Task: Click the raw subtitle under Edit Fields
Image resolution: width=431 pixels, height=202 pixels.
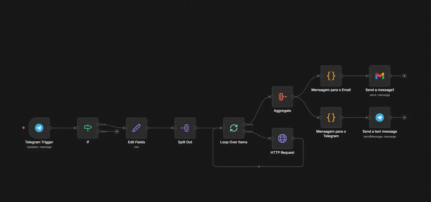Action: (x=136, y=147)
